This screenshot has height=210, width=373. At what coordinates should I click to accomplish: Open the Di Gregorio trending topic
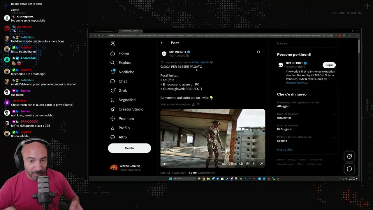[x=284, y=129]
